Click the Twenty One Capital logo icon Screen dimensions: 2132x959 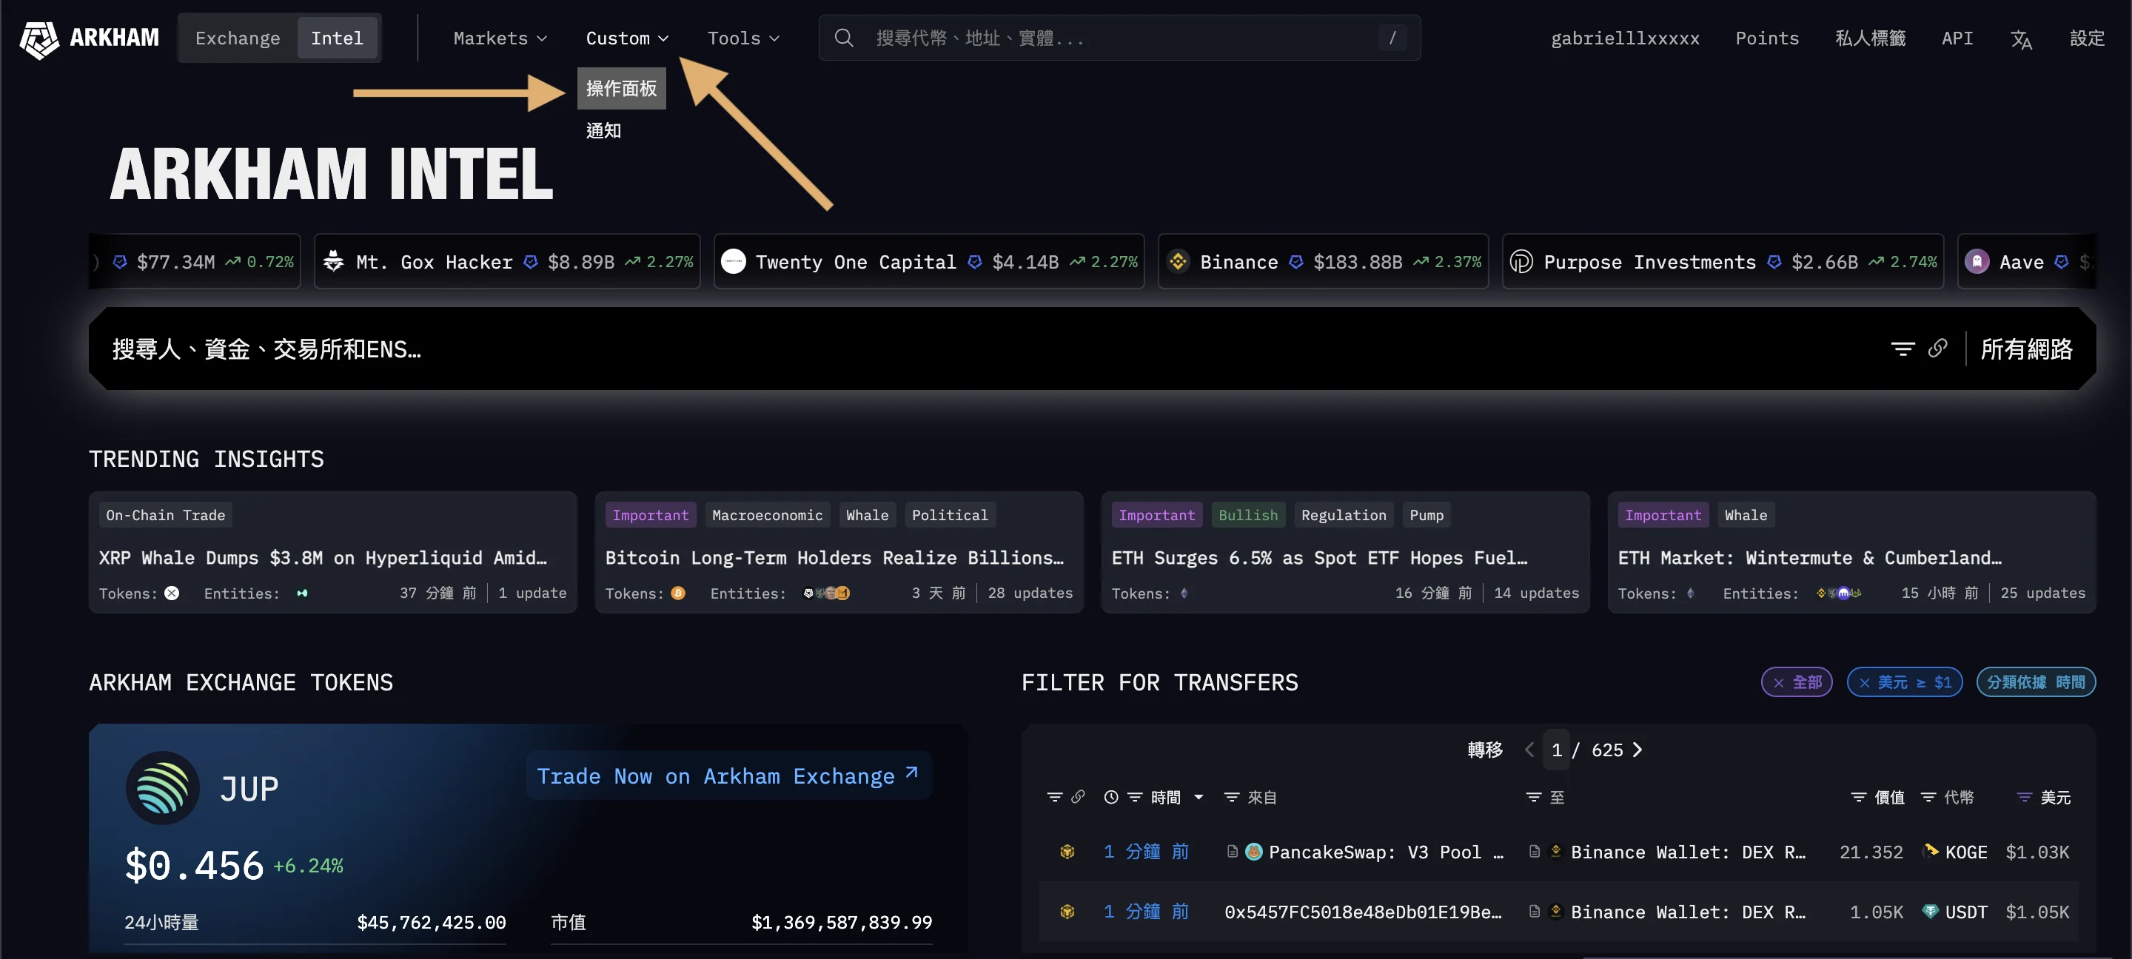point(734,261)
